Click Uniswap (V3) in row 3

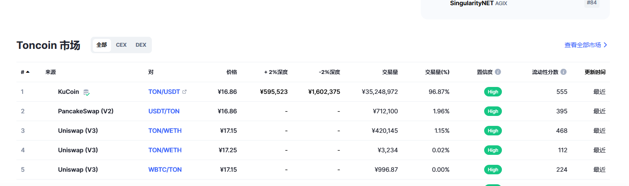(78, 131)
